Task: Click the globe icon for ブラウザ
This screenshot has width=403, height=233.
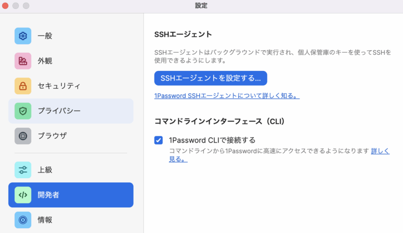Action: point(23,136)
